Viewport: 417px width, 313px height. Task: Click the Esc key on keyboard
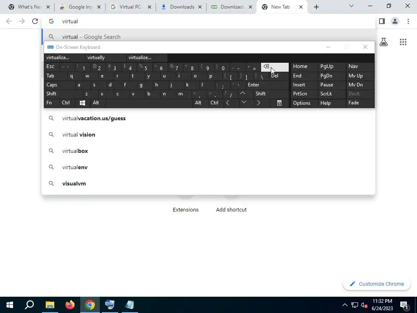51,66
